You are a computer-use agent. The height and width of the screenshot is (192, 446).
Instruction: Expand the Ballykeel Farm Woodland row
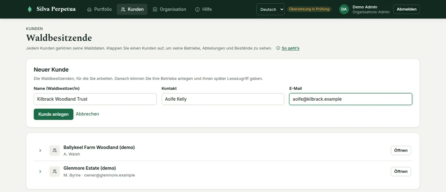tap(40, 150)
